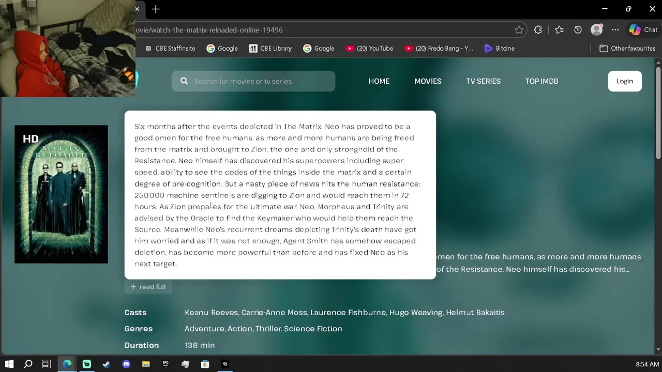Open the (20) YouTube bookmark
Screen dimensions: 662x372
coord(369,48)
